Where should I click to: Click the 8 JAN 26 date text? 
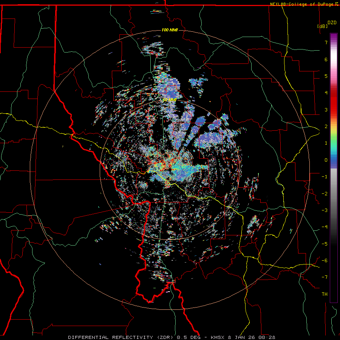[241, 337]
